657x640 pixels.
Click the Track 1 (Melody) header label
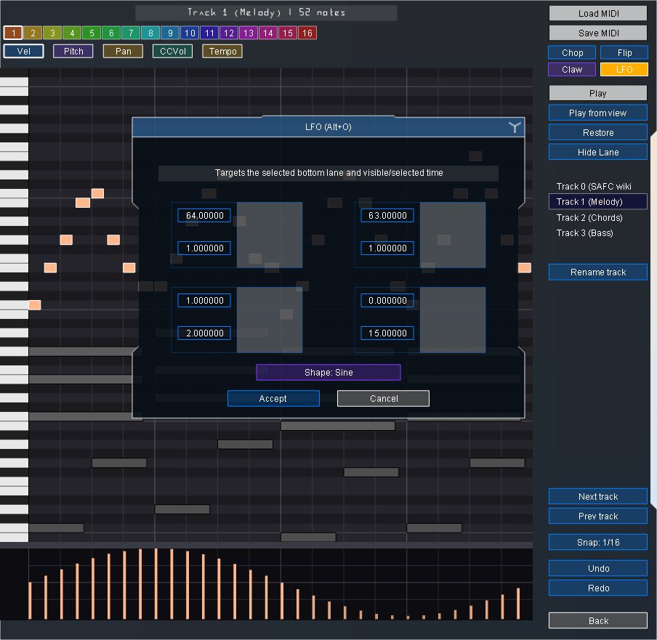pos(266,12)
